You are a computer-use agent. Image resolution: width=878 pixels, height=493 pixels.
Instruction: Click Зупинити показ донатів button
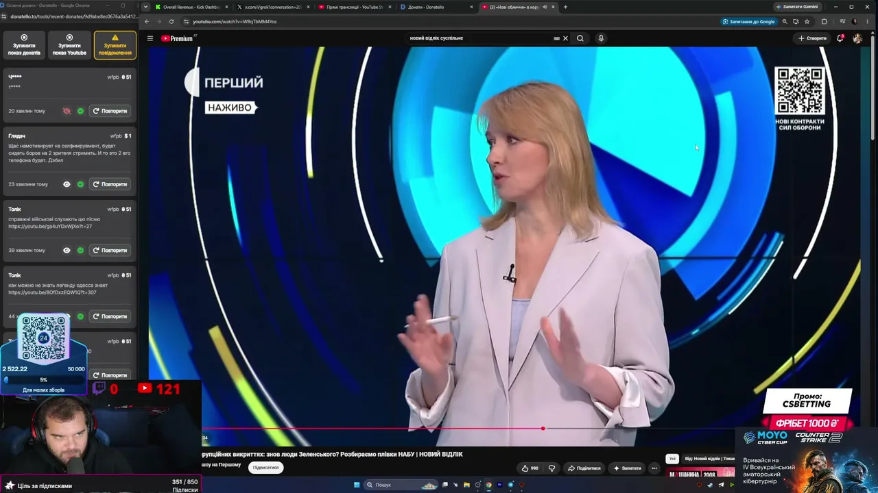[24, 45]
